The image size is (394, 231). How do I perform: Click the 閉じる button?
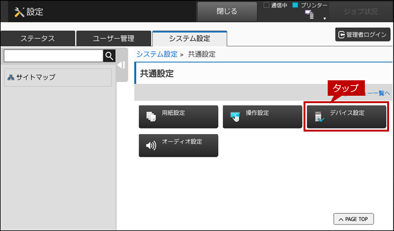click(x=227, y=12)
